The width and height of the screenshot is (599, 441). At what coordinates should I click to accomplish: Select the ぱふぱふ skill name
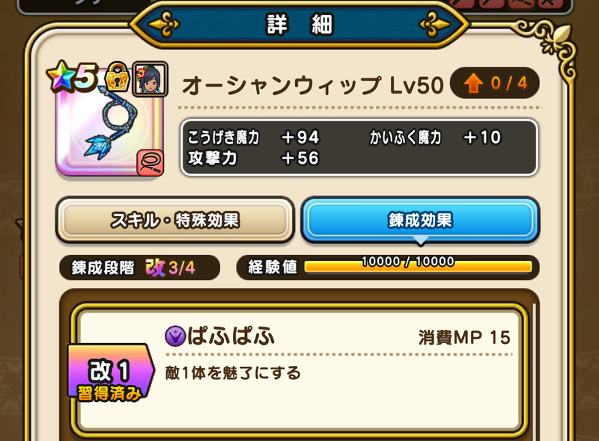click(231, 336)
